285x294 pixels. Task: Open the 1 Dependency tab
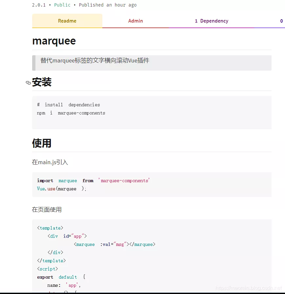pyautogui.click(x=212, y=21)
